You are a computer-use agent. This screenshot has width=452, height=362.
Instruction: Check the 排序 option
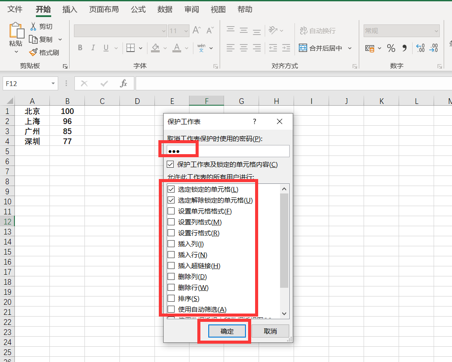click(171, 299)
